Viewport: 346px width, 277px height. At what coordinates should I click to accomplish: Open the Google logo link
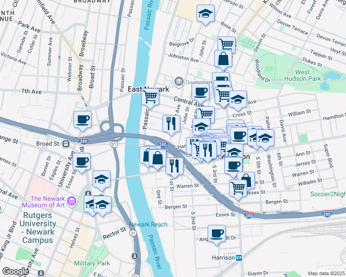[x=15, y=271]
